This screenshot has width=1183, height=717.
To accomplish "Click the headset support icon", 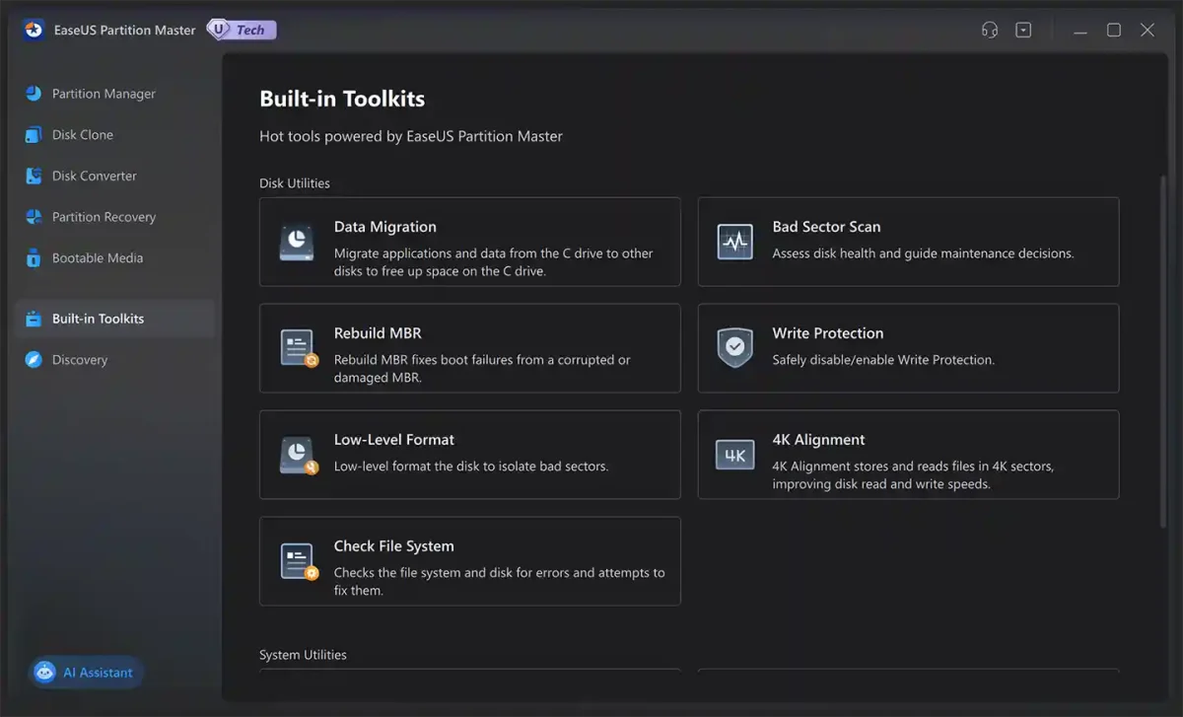I will tap(989, 30).
